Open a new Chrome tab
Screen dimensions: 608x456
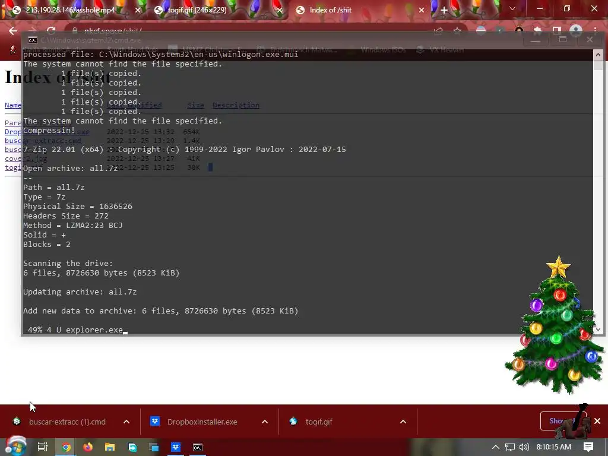pos(444,10)
